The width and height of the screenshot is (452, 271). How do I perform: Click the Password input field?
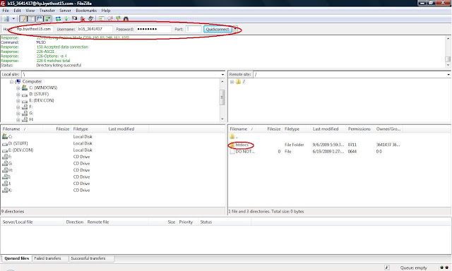(x=154, y=29)
